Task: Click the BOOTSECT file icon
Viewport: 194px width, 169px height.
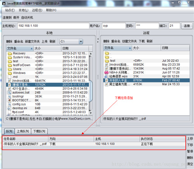Action: [x=9, y=100]
